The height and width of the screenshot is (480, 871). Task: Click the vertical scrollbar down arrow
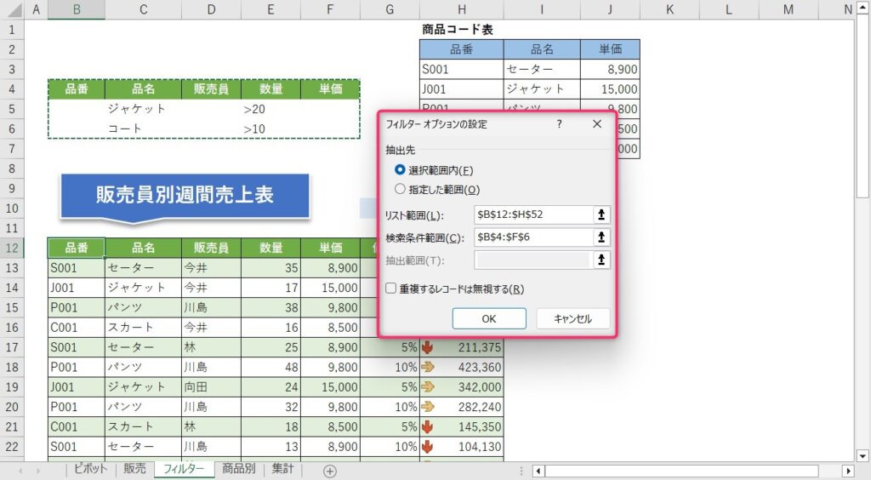click(862, 455)
